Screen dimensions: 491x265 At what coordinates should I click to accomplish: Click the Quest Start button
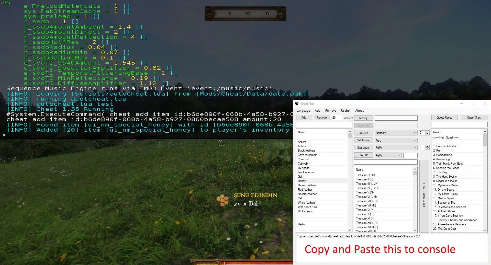474,118
